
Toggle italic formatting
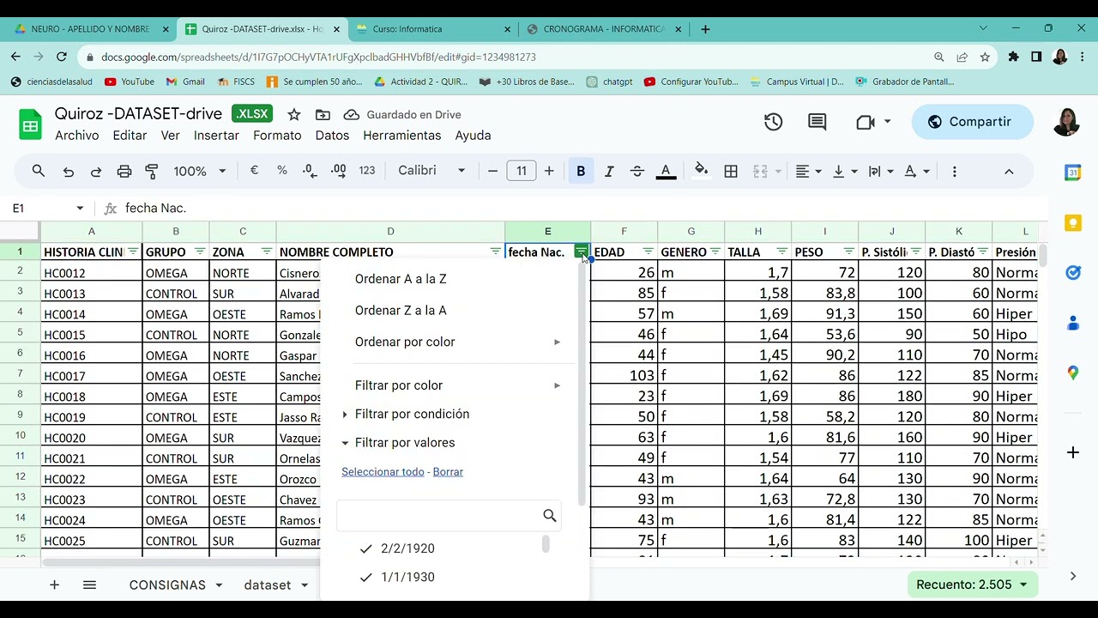tap(609, 171)
